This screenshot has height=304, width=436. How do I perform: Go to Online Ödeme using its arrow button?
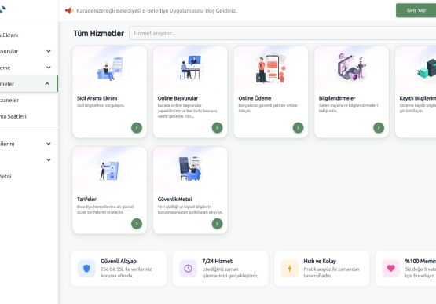(x=298, y=128)
